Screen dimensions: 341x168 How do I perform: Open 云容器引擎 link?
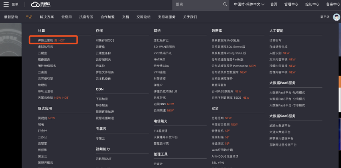[x=45, y=78]
